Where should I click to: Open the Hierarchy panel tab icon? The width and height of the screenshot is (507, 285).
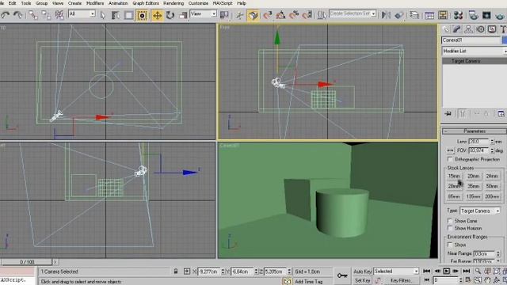click(x=468, y=29)
